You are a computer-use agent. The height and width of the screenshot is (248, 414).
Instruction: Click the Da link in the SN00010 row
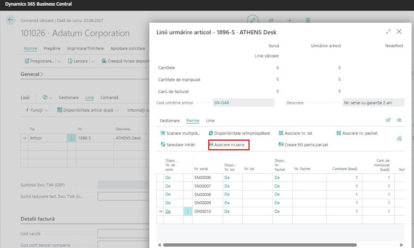pos(168,211)
